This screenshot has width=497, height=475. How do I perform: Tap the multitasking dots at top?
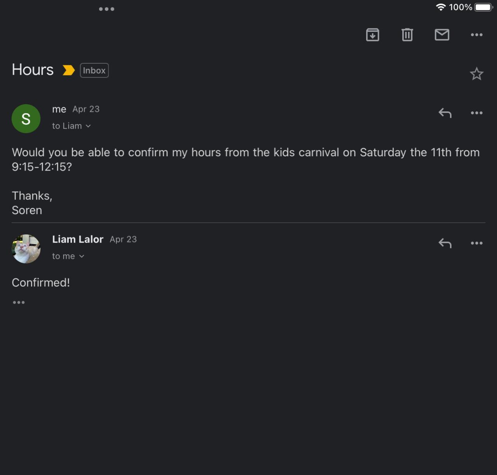[106, 9]
